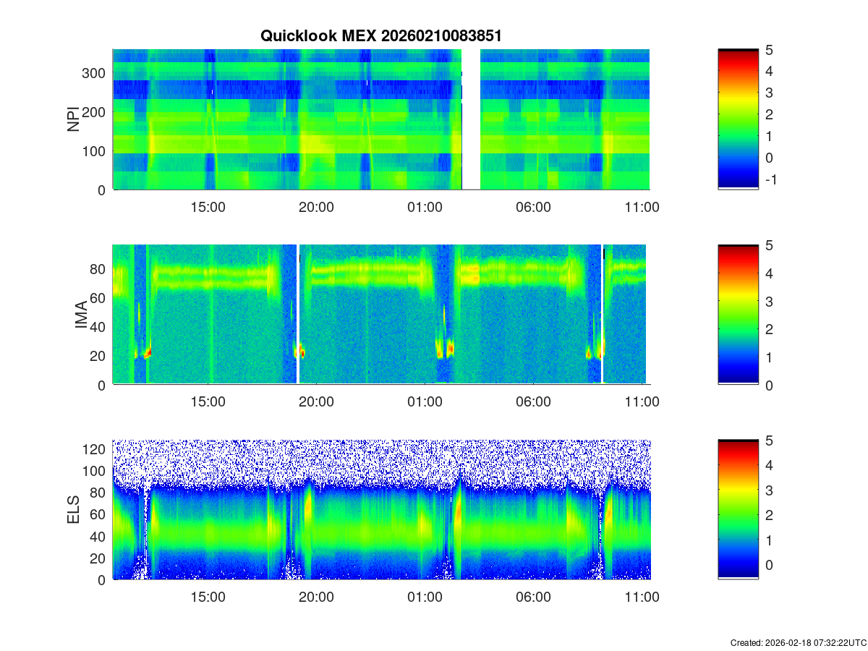Image resolution: width=868 pixels, height=651 pixels.
Task: Click the 20:00 tick under IMA panel
Action: (316, 402)
